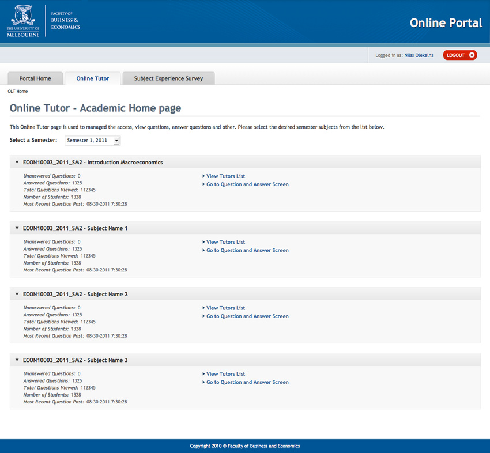Click the Subject Name 2 header title
This screenshot has width=490, height=453.
(x=76, y=295)
